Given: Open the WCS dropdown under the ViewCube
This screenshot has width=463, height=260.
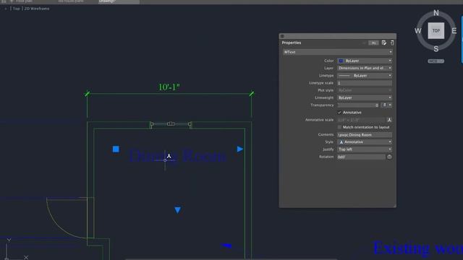Looking at the screenshot, I should click(x=436, y=61).
